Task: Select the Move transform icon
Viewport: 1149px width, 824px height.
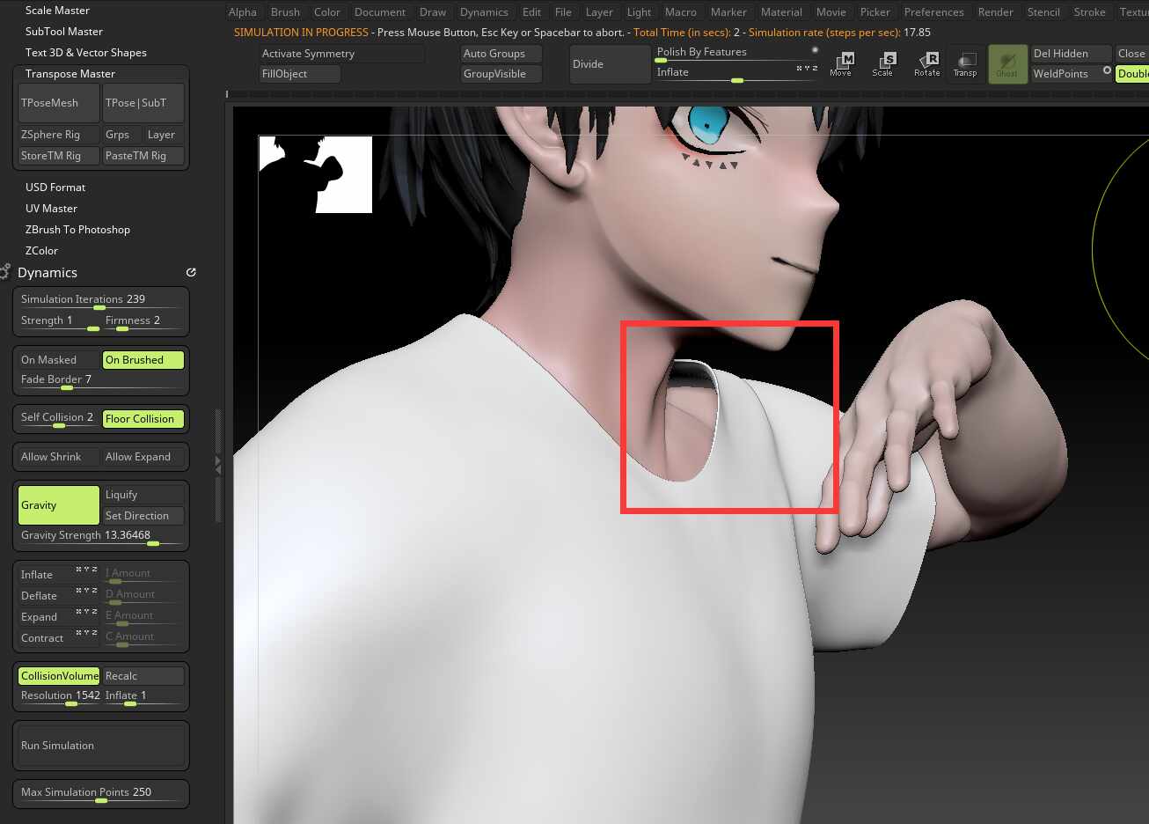Action: 841,64
